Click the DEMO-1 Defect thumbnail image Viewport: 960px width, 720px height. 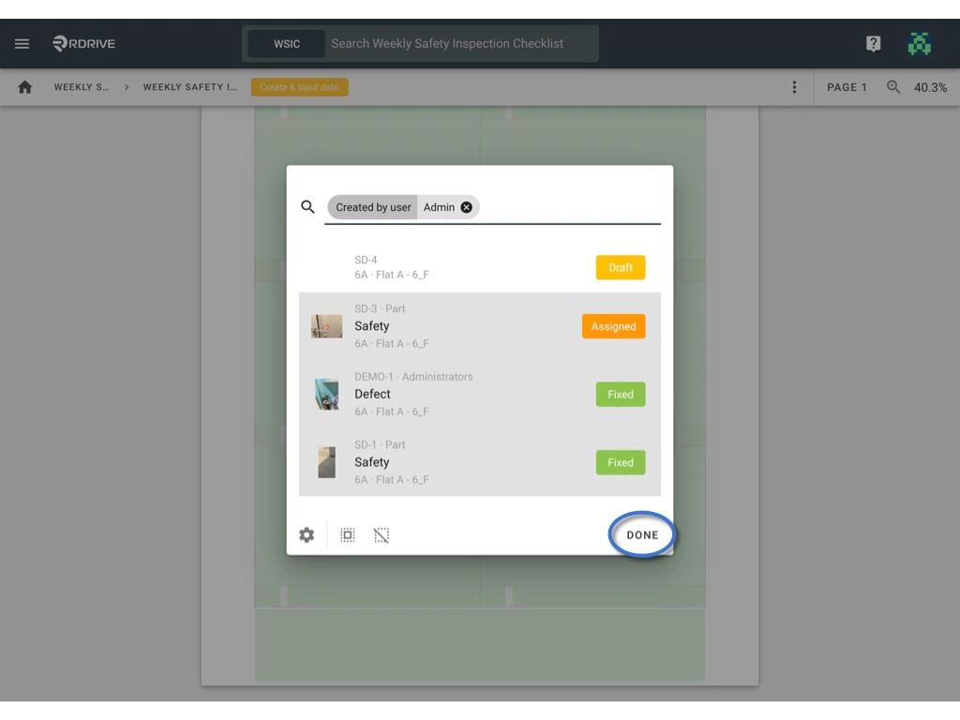[x=326, y=394]
